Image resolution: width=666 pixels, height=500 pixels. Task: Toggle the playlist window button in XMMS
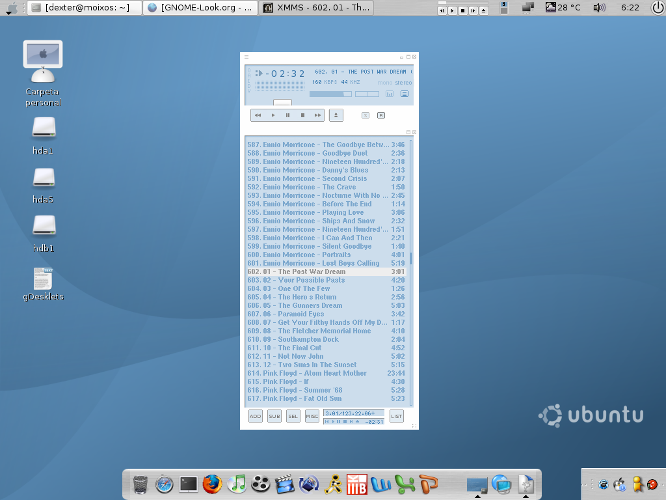(405, 94)
